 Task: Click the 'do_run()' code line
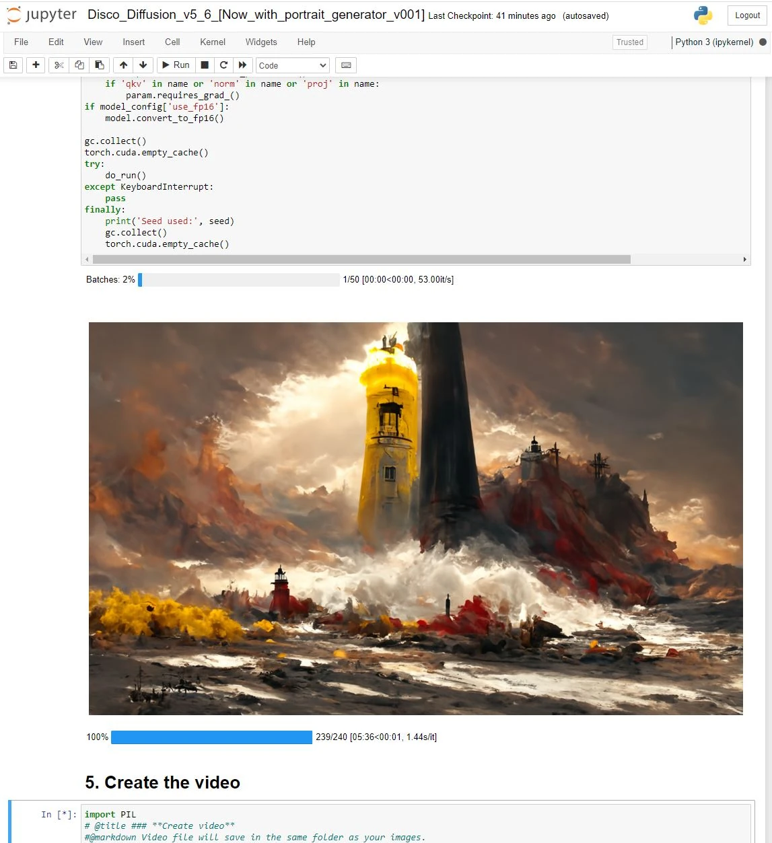coord(125,175)
